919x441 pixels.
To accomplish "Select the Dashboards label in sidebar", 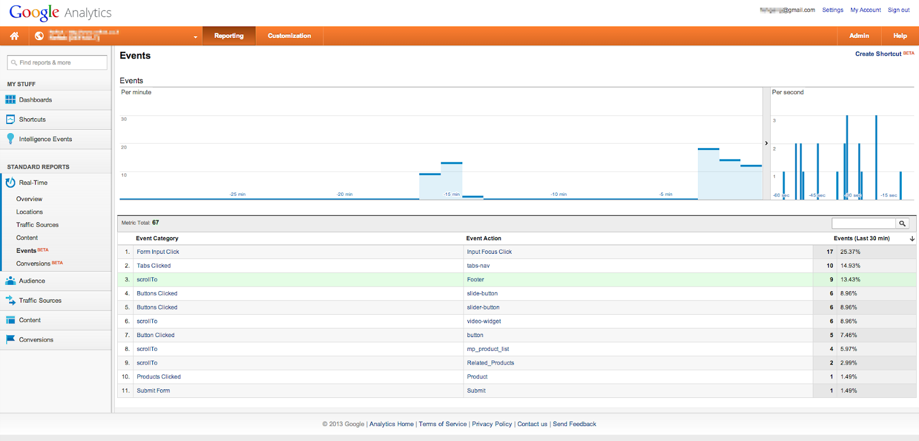I will (x=36, y=100).
